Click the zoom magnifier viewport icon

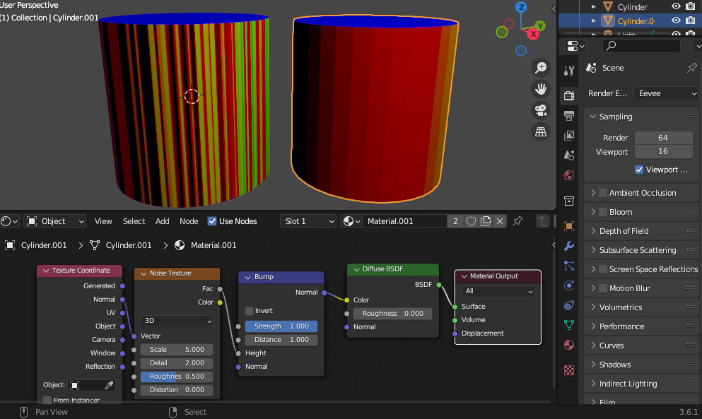(541, 68)
